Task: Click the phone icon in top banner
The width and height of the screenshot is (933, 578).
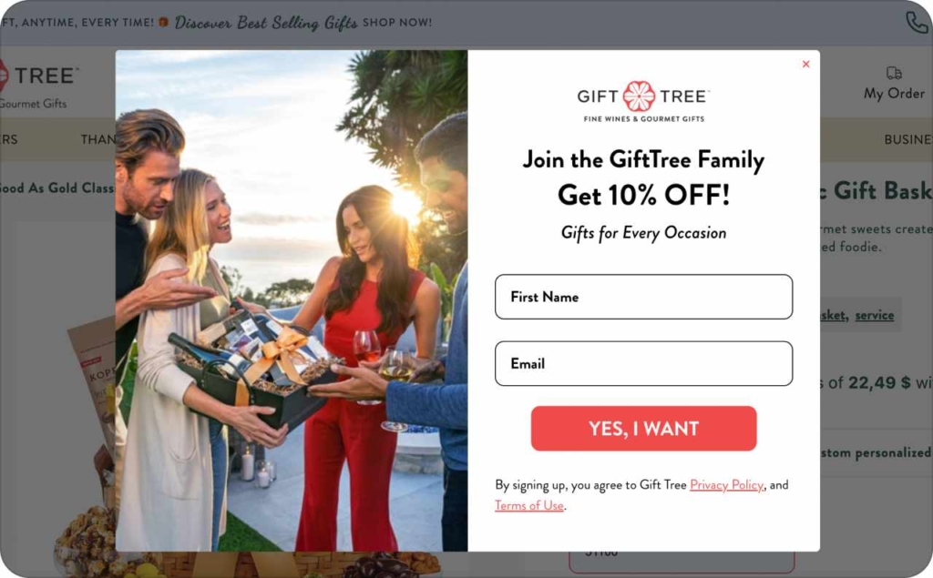Action: (x=917, y=23)
